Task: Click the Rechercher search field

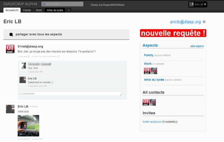Action: [62, 4]
